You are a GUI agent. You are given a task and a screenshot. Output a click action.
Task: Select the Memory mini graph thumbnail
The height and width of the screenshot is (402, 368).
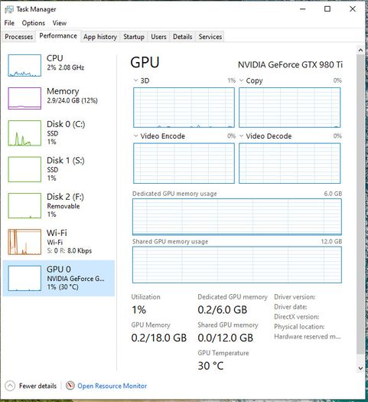[24, 98]
